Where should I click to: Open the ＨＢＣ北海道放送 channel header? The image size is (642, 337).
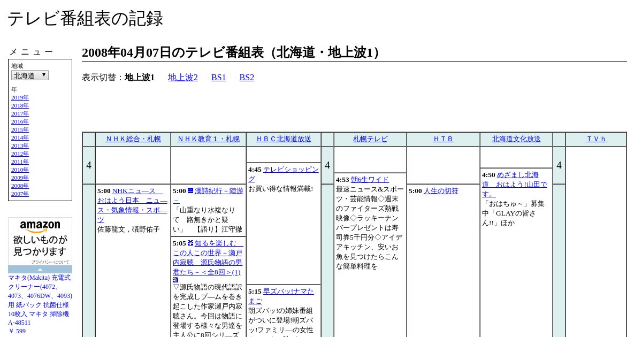click(x=284, y=139)
